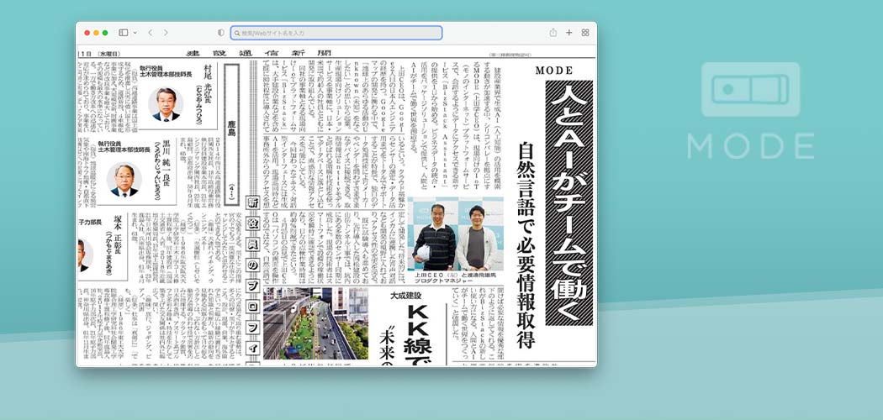883x420 pixels.
Task: Close the Safari window with red button
Action: click(x=86, y=33)
